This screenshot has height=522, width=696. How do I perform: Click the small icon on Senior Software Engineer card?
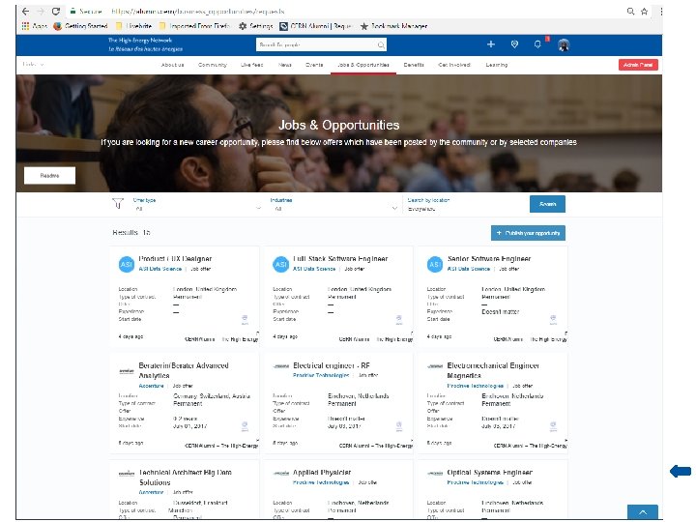553,319
